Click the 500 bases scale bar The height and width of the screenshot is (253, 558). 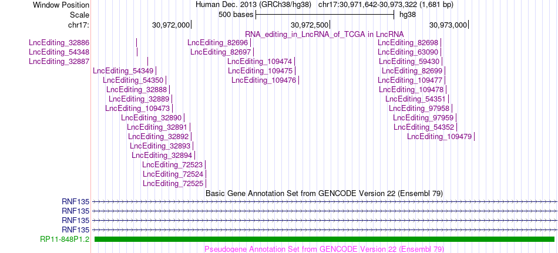[x=325, y=15]
